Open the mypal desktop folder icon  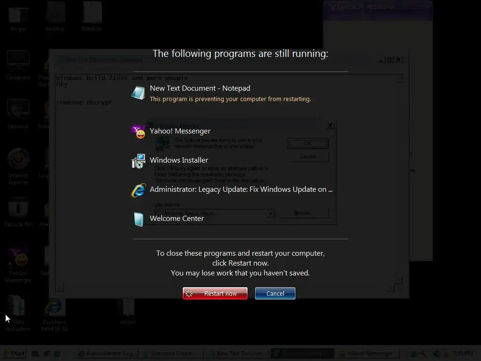pyautogui.click(x=128, y=313)
